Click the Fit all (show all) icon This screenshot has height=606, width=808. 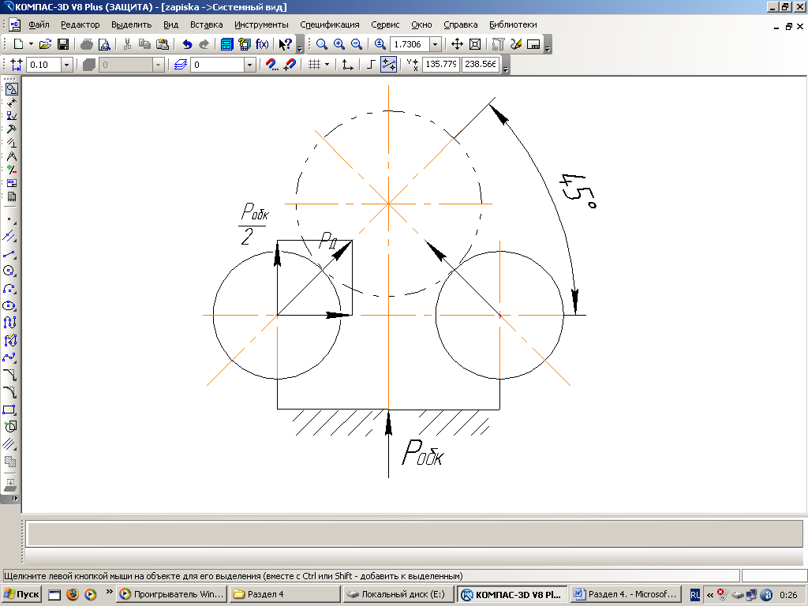click(x=475, y=45)
